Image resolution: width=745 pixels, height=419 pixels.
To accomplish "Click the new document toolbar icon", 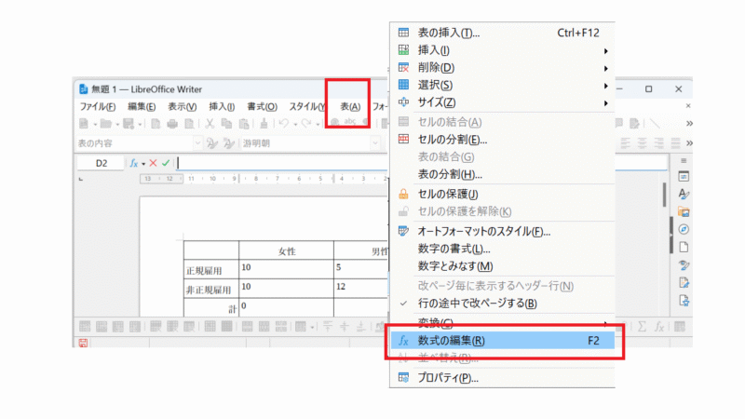I will tap(84, 124).
